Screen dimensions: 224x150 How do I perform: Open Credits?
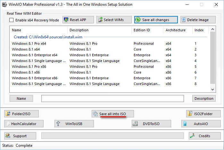204,136
